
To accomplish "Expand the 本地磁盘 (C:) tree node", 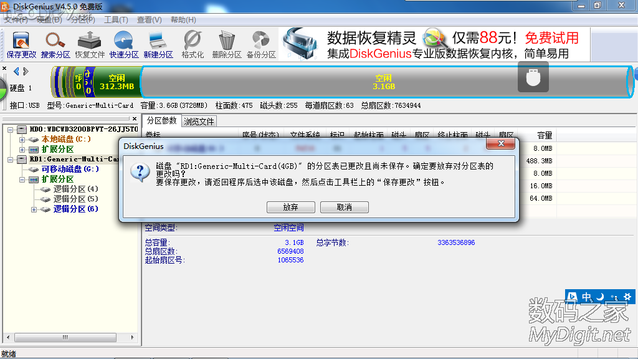I will click(x=22, y=139).
